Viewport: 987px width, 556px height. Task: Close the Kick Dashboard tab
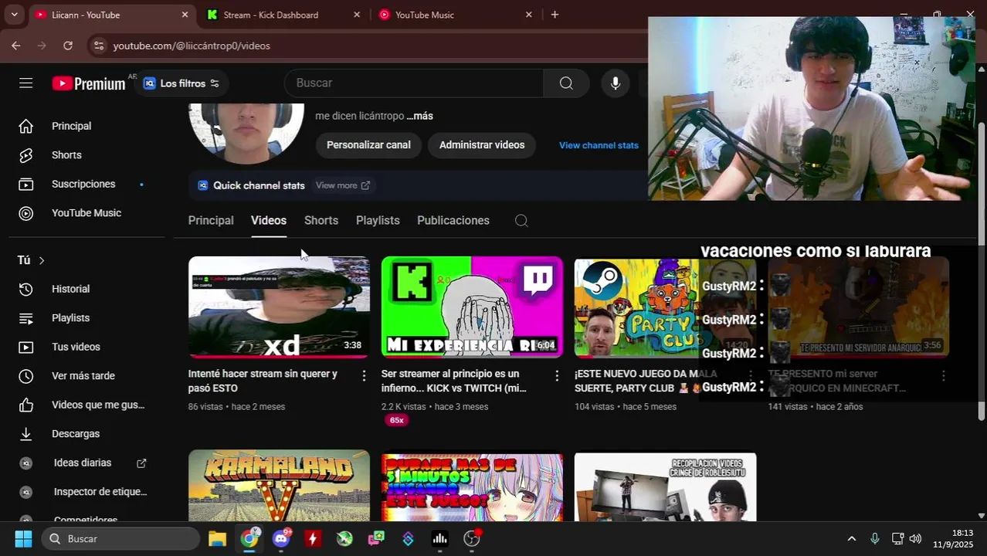point(356,15)
